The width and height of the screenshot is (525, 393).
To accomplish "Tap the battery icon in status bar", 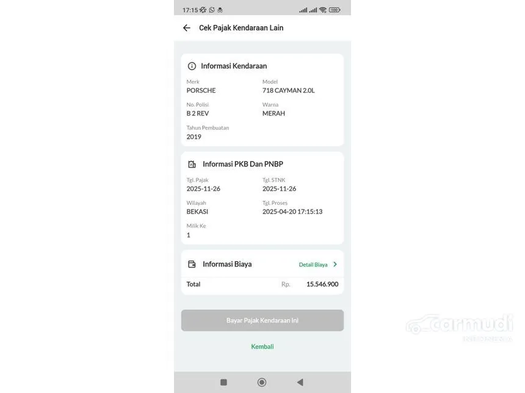I will 335,10.
